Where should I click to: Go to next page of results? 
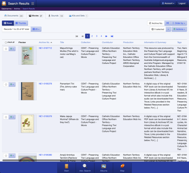point(106,36)
